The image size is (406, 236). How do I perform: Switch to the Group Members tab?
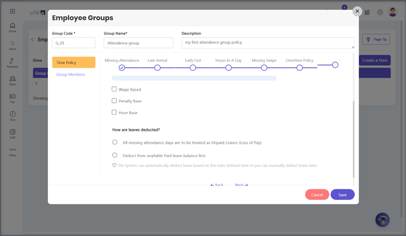click(70, 75)
